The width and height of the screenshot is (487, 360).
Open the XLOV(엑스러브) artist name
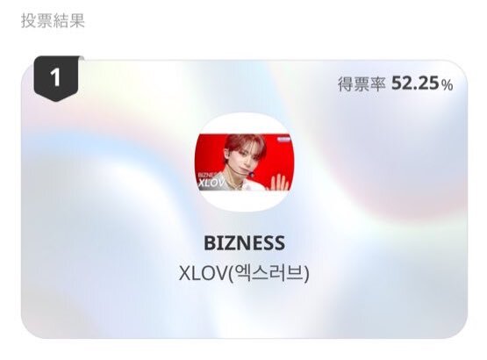(244, 273)
